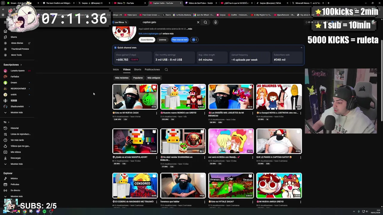Open the Shorts sidebar icon
Image resolution: width=383 pixels, height=215 pixels.
tap(5, 37)
